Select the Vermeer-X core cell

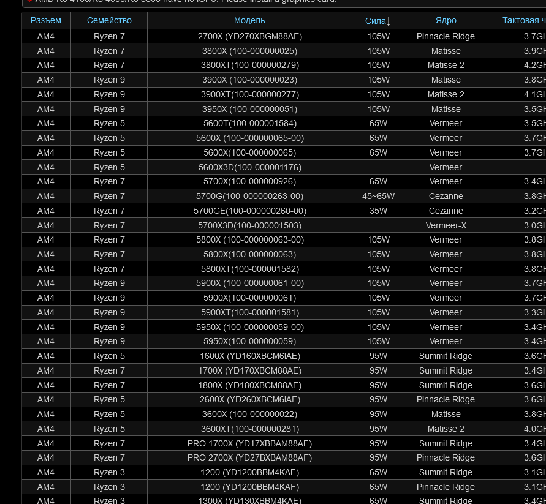tap(446, 225)
